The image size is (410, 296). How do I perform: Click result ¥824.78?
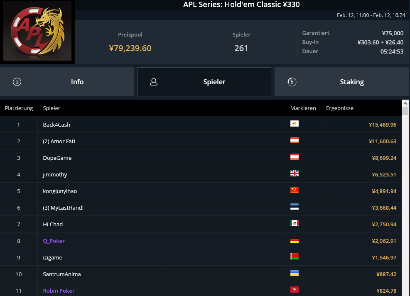tap(386, 291)
